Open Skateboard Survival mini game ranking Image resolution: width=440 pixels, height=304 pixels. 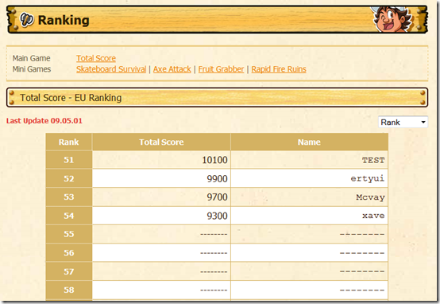click(x=111, y=69)
